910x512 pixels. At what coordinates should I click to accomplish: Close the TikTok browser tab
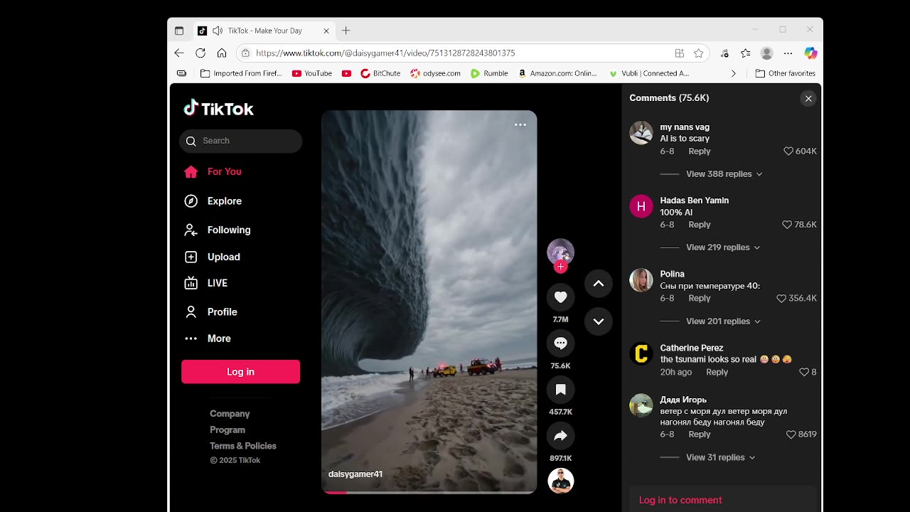pos(326,31)
